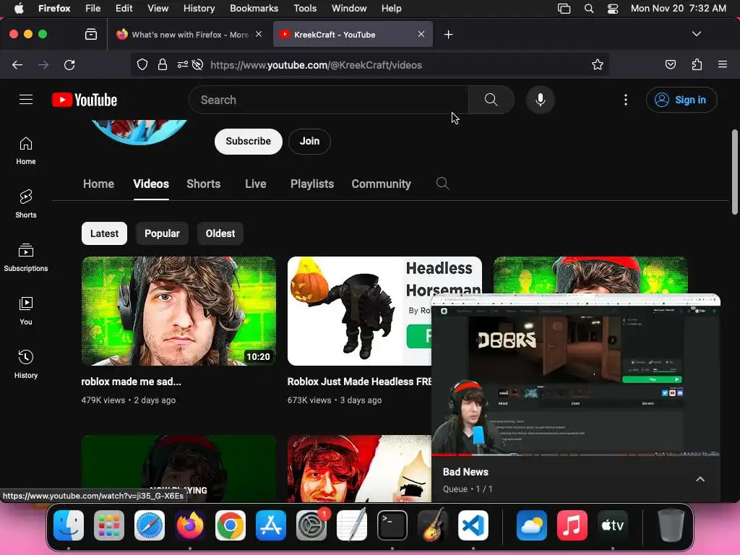Switch to channel Home tab
740x555 pixels.
click(x=98, y=184)
